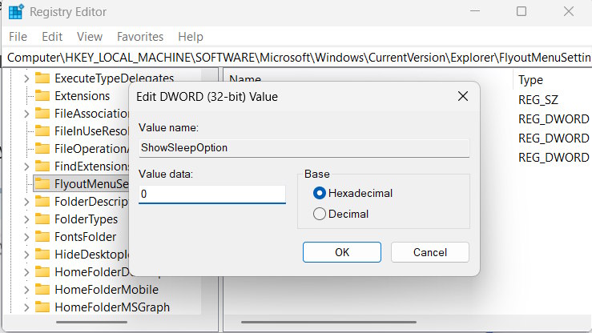Image resolution: width=592 pixels, height=333 pixels.
Task: Open the View menu
Action: tap(90, 37)
